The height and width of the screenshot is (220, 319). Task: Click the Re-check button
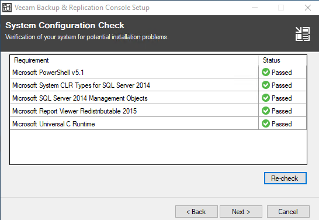point(285,178)
